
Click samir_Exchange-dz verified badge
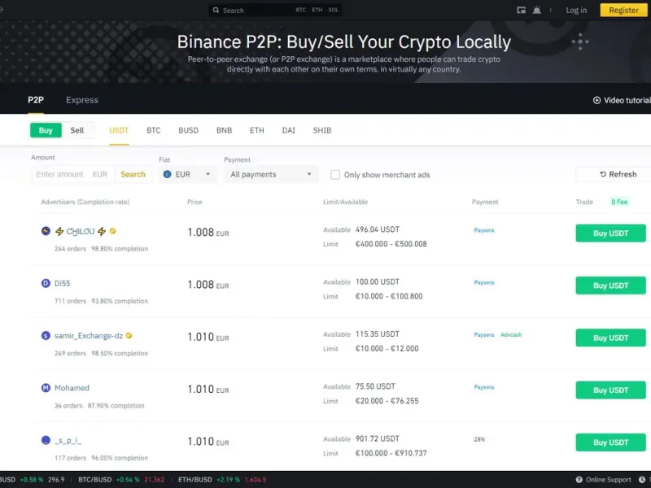[x=129, y=335]
